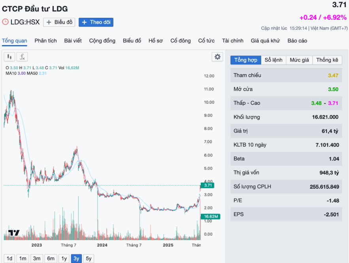
Task: Select the 3m time range
Action: (x=37, y=258)
